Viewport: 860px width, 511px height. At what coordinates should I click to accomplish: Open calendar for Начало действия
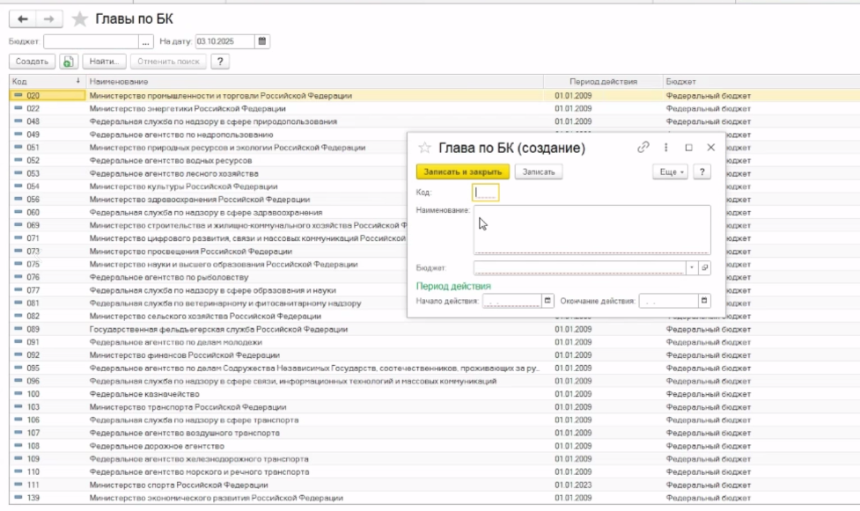[x=548, y=301]
